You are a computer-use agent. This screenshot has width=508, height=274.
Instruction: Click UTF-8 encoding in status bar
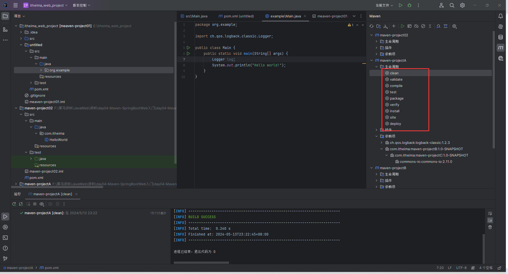461,268
